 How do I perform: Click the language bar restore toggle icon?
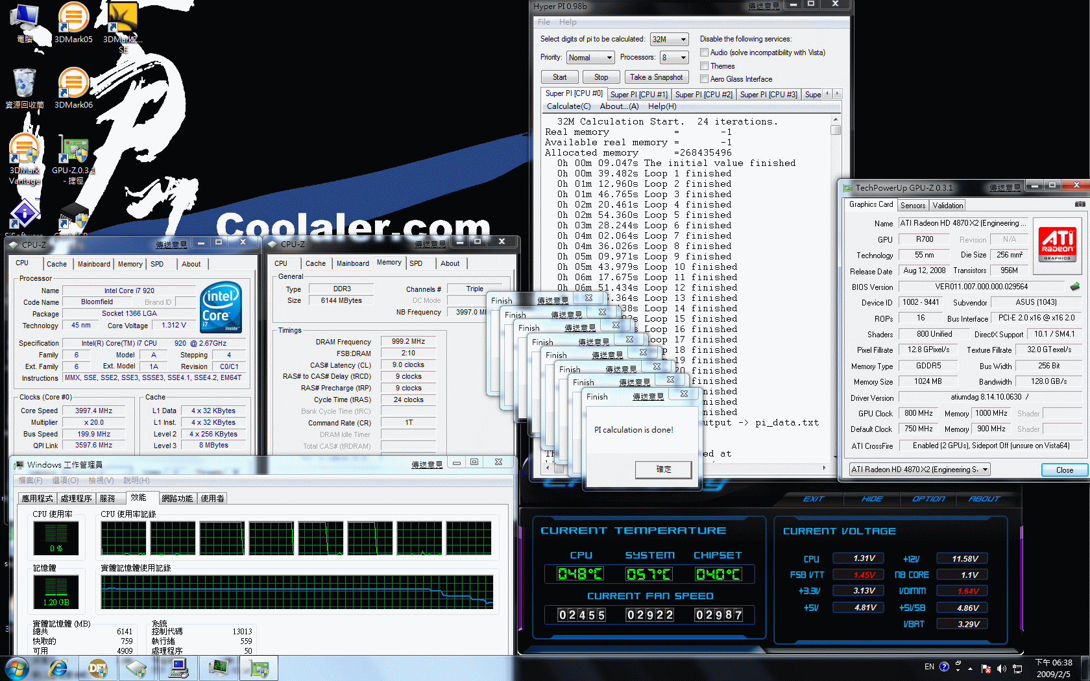click(958, 662)
